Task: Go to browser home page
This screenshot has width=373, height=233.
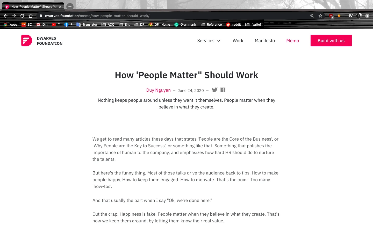Action: tap(31, 16)
